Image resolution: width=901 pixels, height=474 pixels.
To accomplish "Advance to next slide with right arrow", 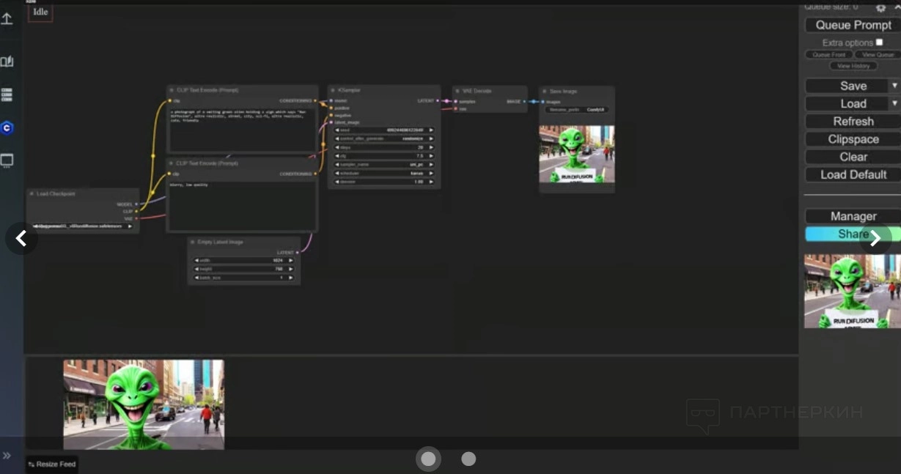I will (875, 238).
